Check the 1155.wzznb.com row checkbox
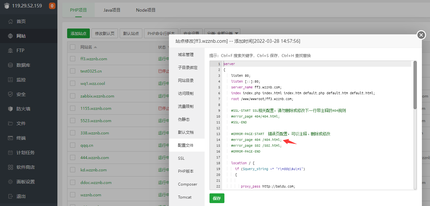The image size is (430, 206). [x=73, y=108]
